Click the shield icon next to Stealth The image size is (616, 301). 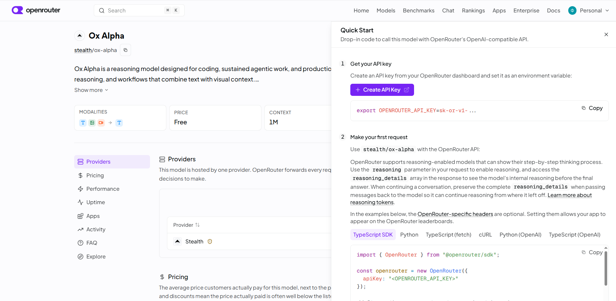[x=210, y=241]
